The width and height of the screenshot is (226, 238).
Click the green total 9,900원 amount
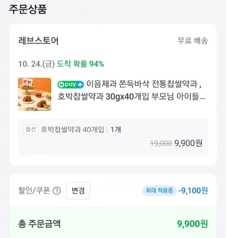point(192,224)
